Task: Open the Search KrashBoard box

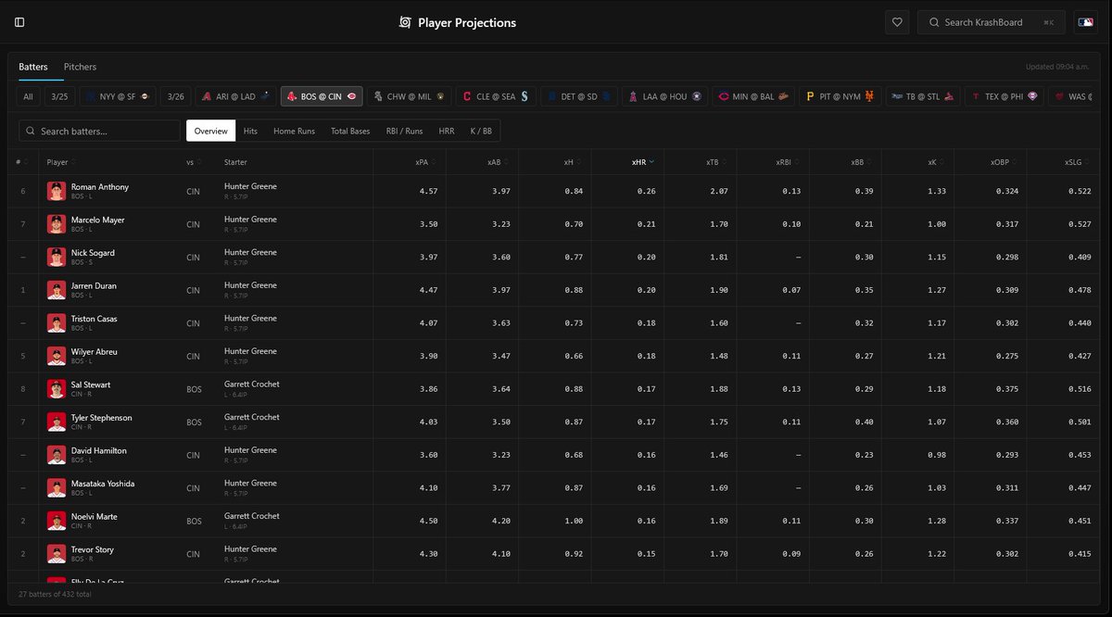Action: (992, 22)
